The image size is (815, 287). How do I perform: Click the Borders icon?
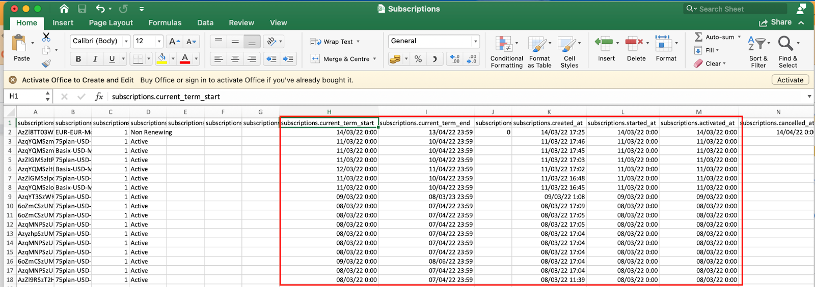click(138, 59)
